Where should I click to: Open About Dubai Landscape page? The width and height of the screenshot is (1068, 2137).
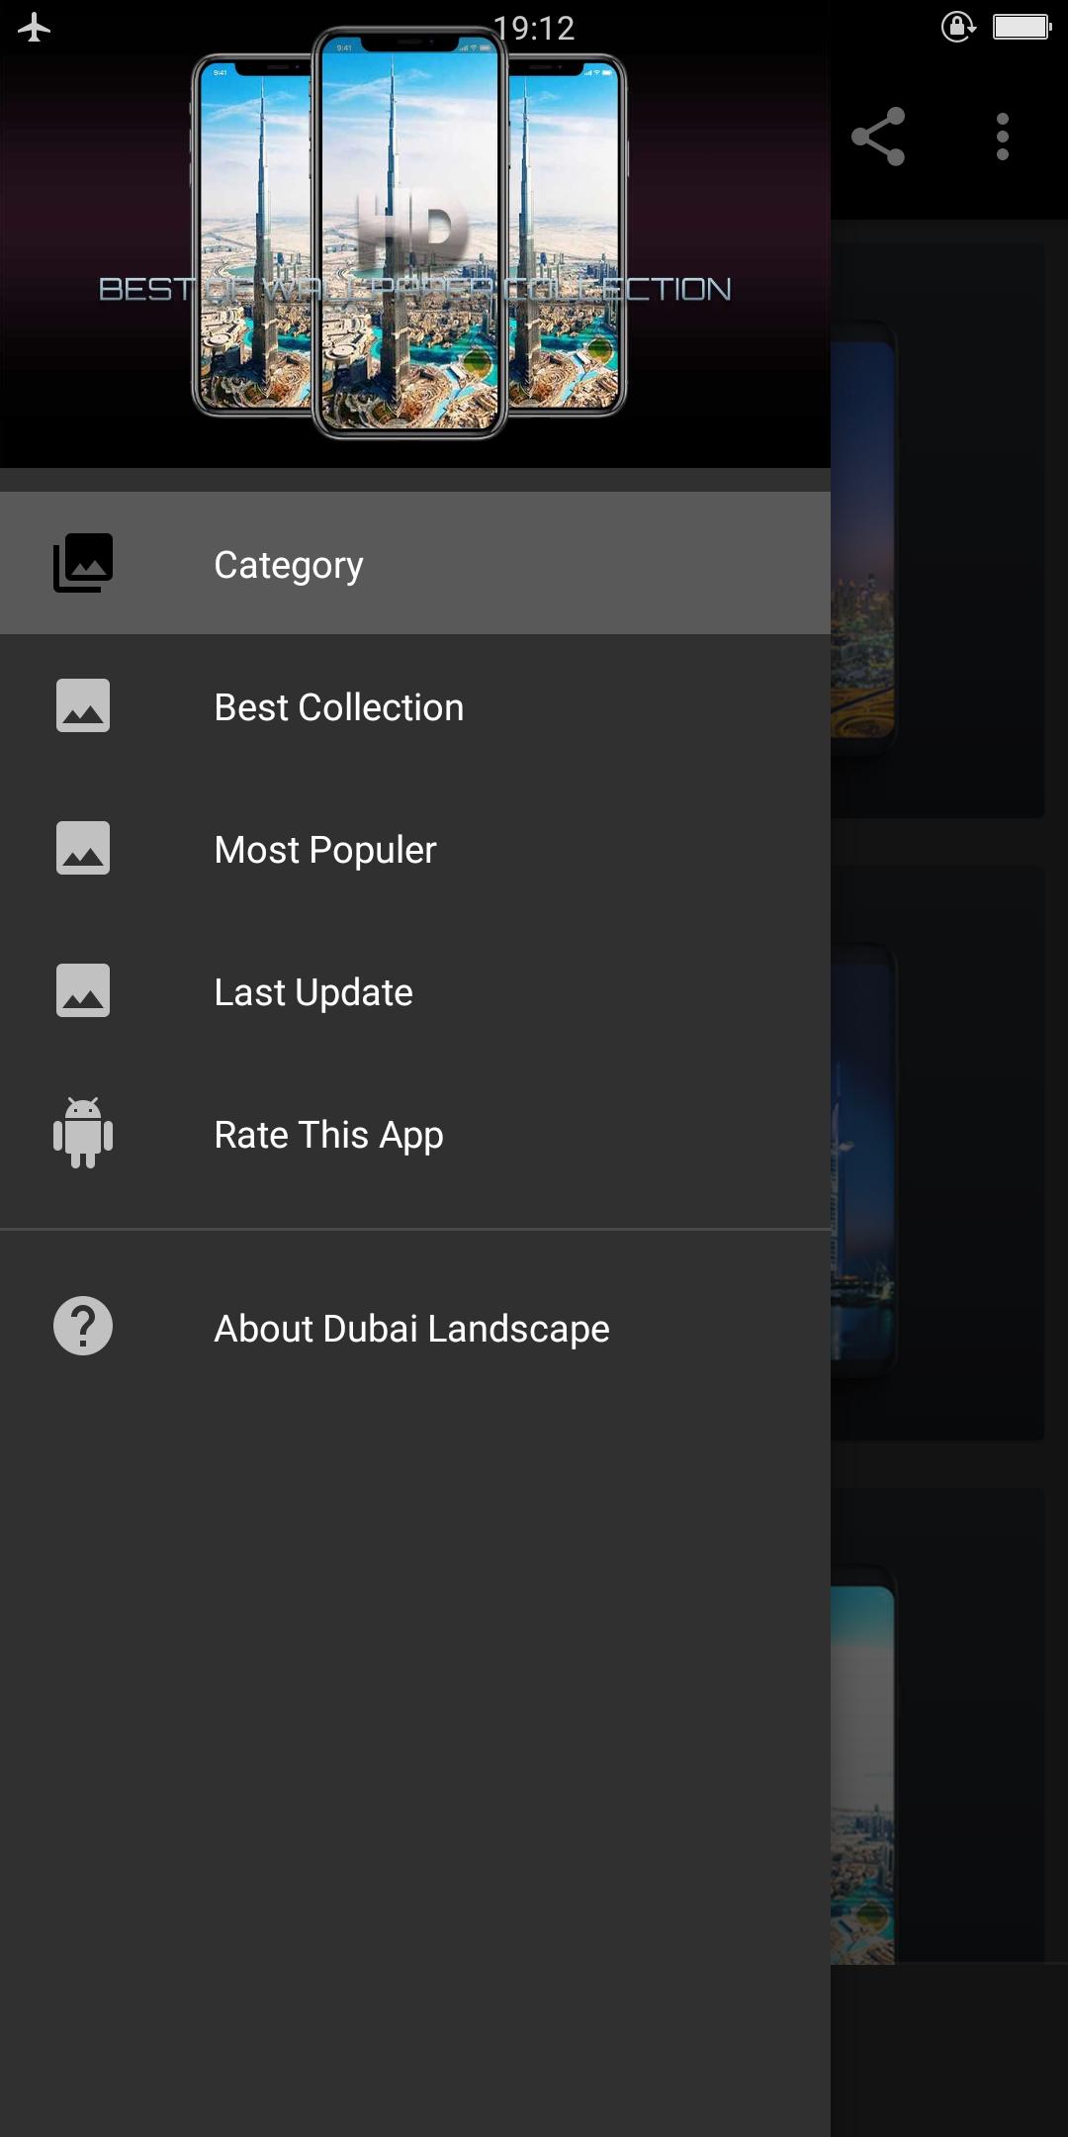[415, 1328]
